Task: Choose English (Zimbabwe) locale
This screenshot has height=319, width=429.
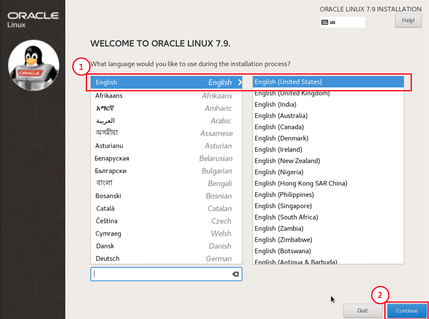Action: (x=328, y=240)
